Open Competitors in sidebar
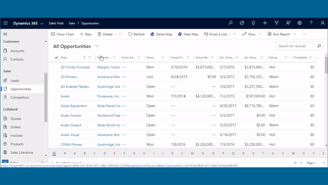This screenshot has width=328, height=185. [20, 97]
